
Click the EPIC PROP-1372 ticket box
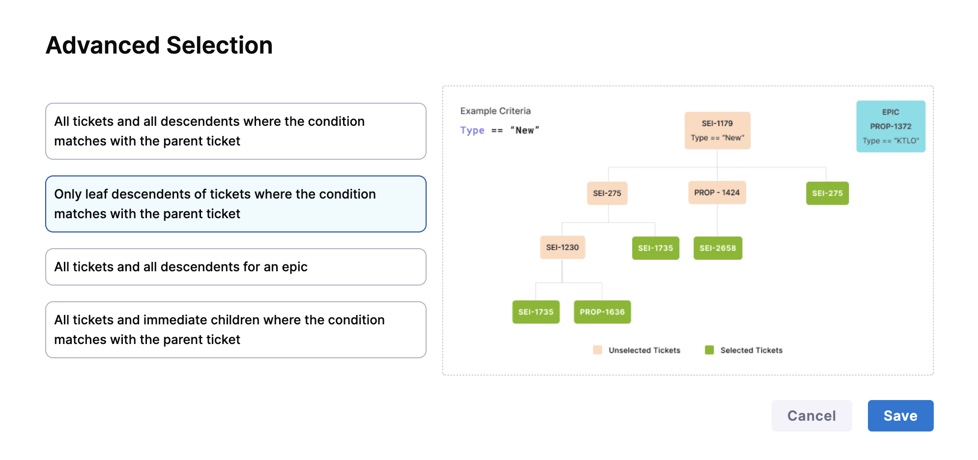click(891, 126)
